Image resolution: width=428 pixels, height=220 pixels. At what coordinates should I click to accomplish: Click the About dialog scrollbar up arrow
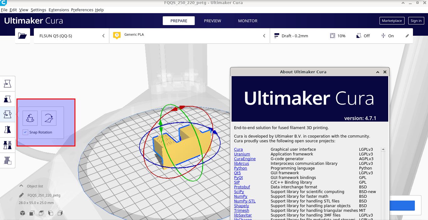coord(383,149)
